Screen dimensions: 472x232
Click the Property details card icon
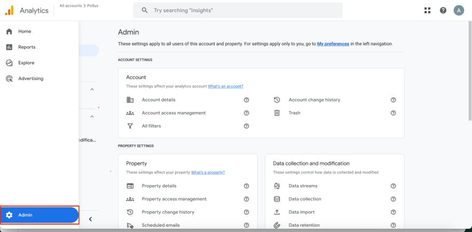tap(130, 186)
